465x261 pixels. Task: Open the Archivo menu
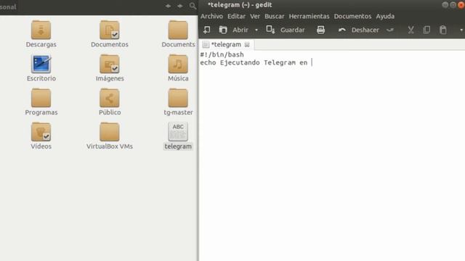click(x=211, y=16)
